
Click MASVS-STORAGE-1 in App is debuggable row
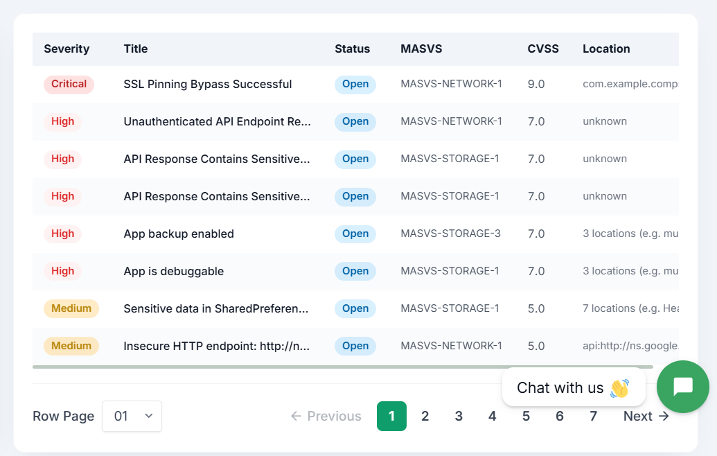coord(450,271)
